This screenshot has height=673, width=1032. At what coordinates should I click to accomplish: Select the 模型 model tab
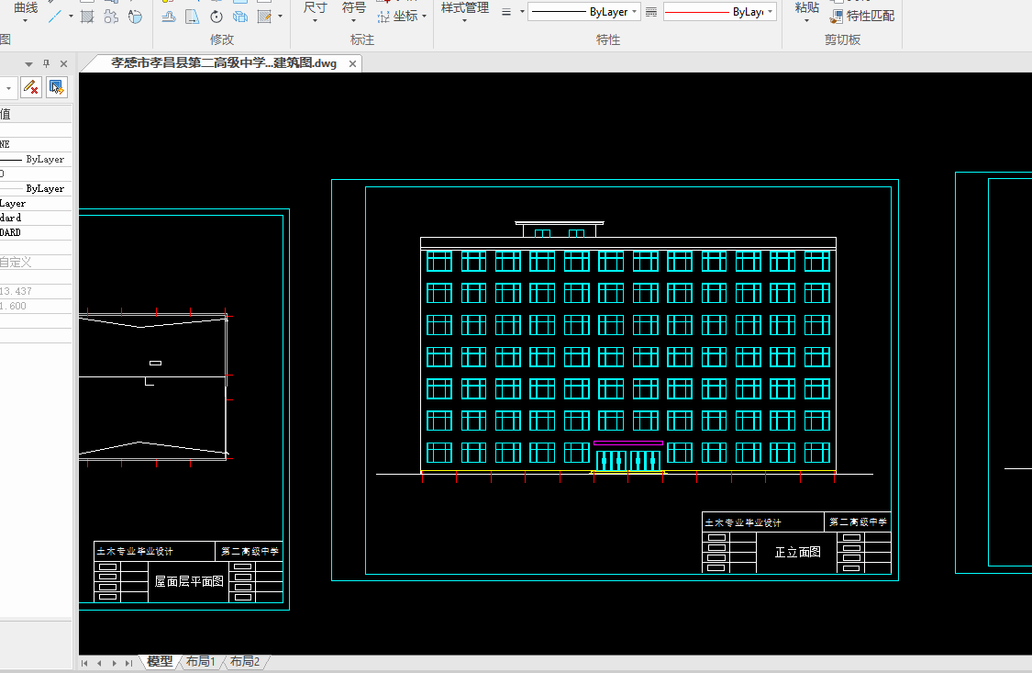[x=160, y=662]
